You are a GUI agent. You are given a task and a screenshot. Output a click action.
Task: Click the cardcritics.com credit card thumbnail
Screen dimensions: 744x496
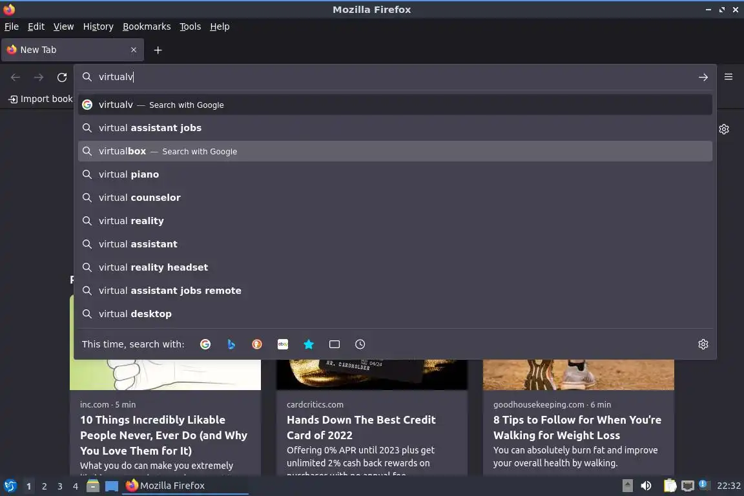tap(372, 375)
